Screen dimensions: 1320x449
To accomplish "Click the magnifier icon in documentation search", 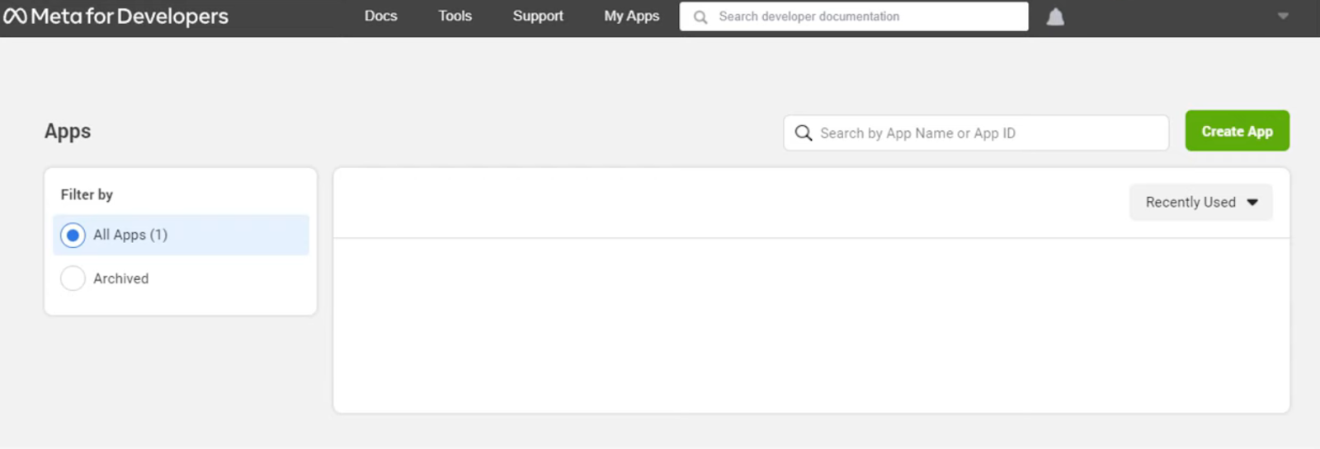I will point(700,16).
